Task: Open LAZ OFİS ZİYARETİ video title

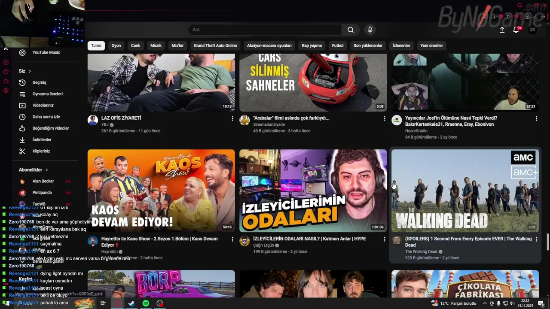Action: [121, 118]
